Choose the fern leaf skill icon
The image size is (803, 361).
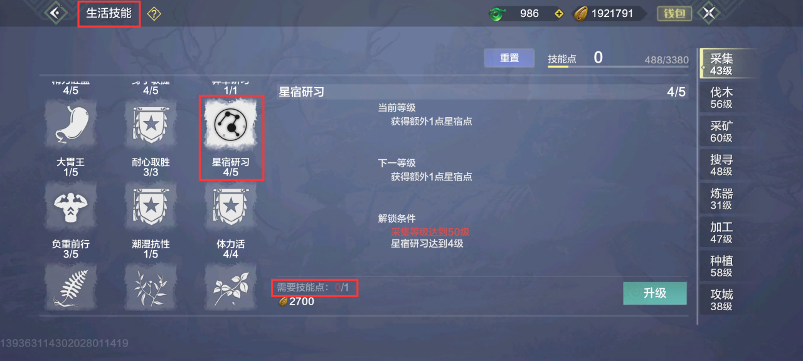click(71, 287)
